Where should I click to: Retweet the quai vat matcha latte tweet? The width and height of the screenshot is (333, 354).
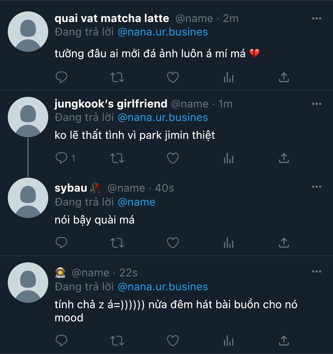click(x=117, y=77)
